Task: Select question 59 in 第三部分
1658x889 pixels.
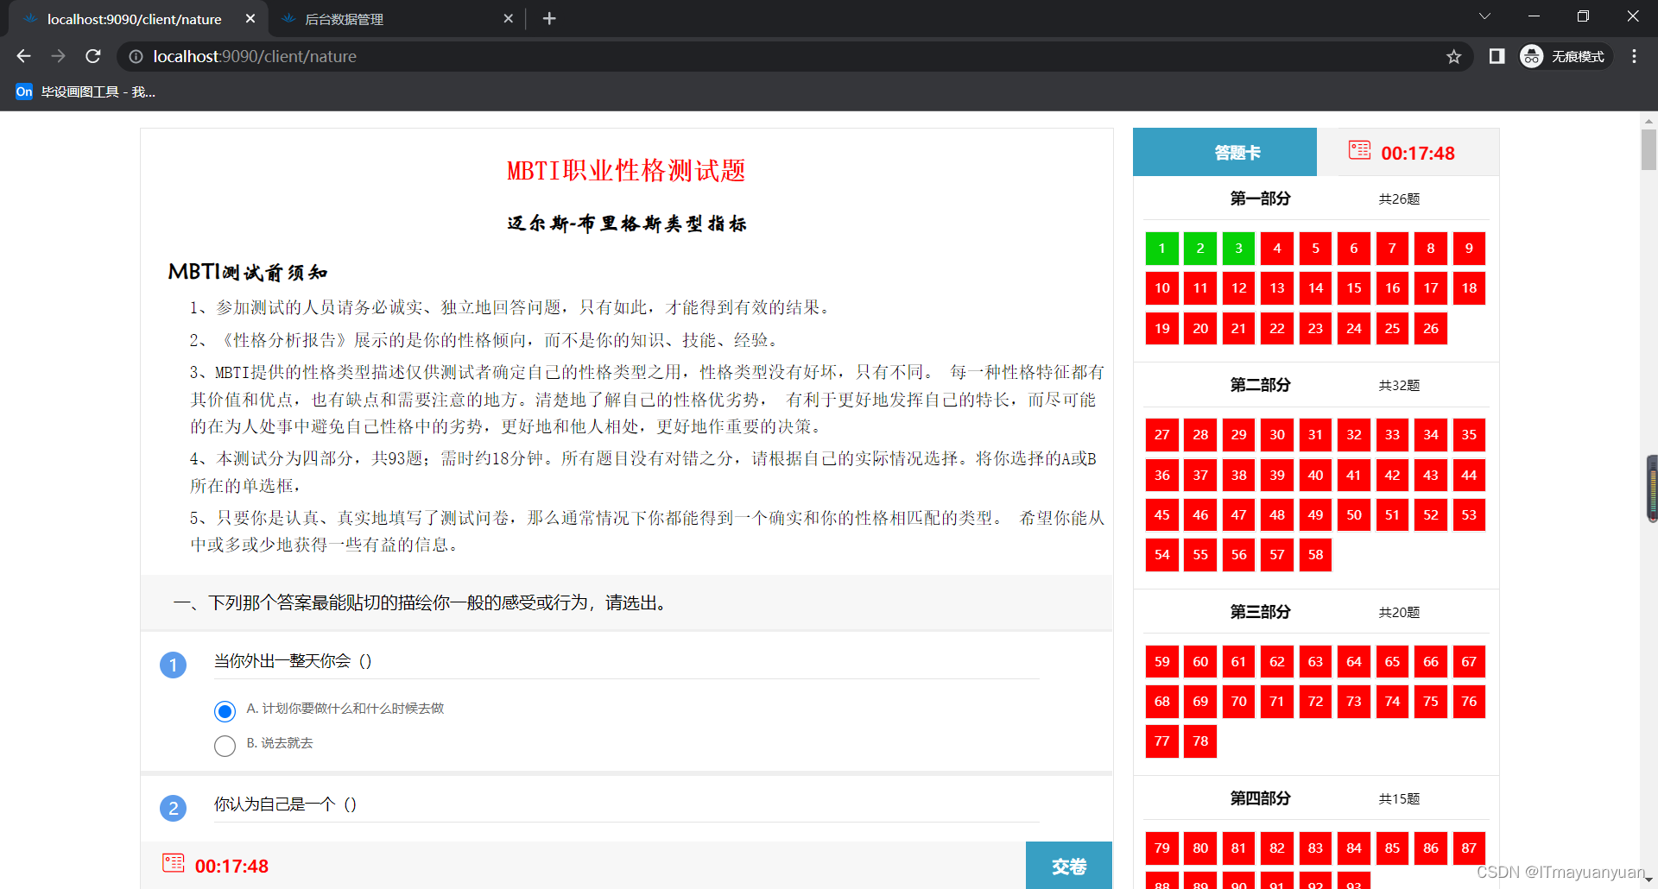Action: click(x=1162, y=662)
